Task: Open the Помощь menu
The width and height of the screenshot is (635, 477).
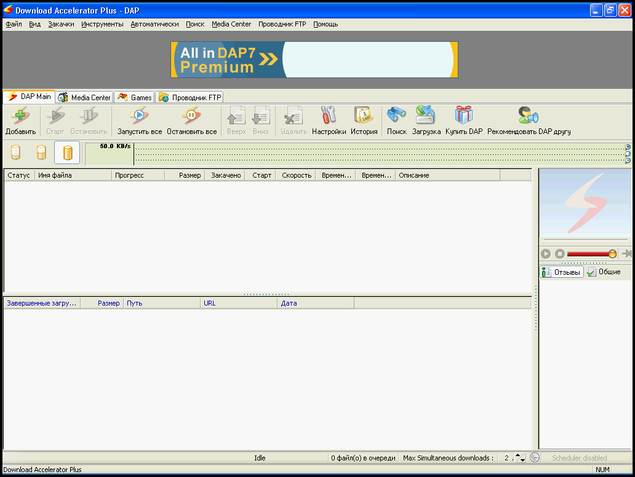Action: point(325,24)
